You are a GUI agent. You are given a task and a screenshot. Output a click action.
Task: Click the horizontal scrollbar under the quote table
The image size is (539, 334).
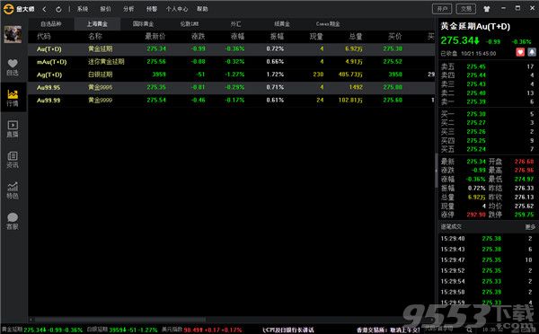click(x=119, y=320)
